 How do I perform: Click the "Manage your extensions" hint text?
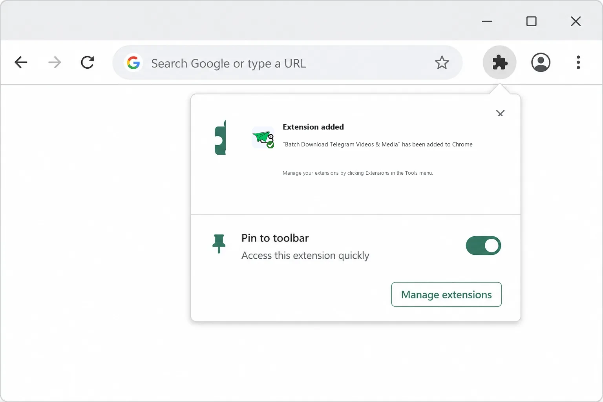click(x=358, y=173)
